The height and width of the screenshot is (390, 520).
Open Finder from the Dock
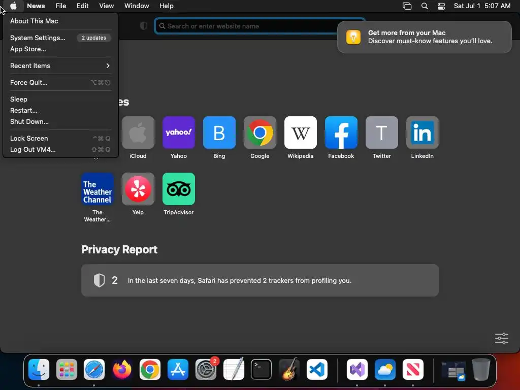pyautogui.click(x=39, y=370)
